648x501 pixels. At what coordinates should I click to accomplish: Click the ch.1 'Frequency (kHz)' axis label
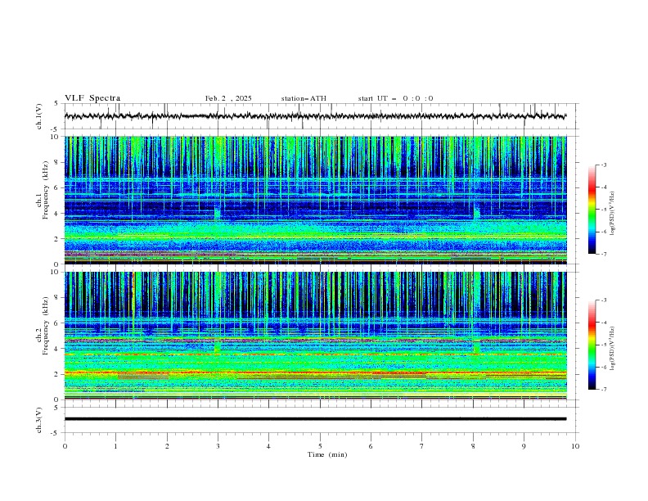tap(46, 191)
